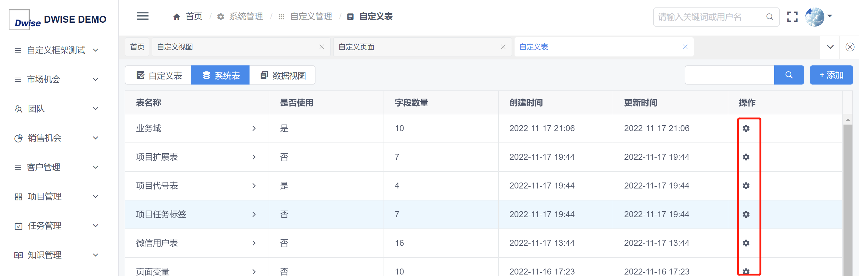
Task: Click the table vertical scrollbar thumb
Action: [x=848, y=200]
